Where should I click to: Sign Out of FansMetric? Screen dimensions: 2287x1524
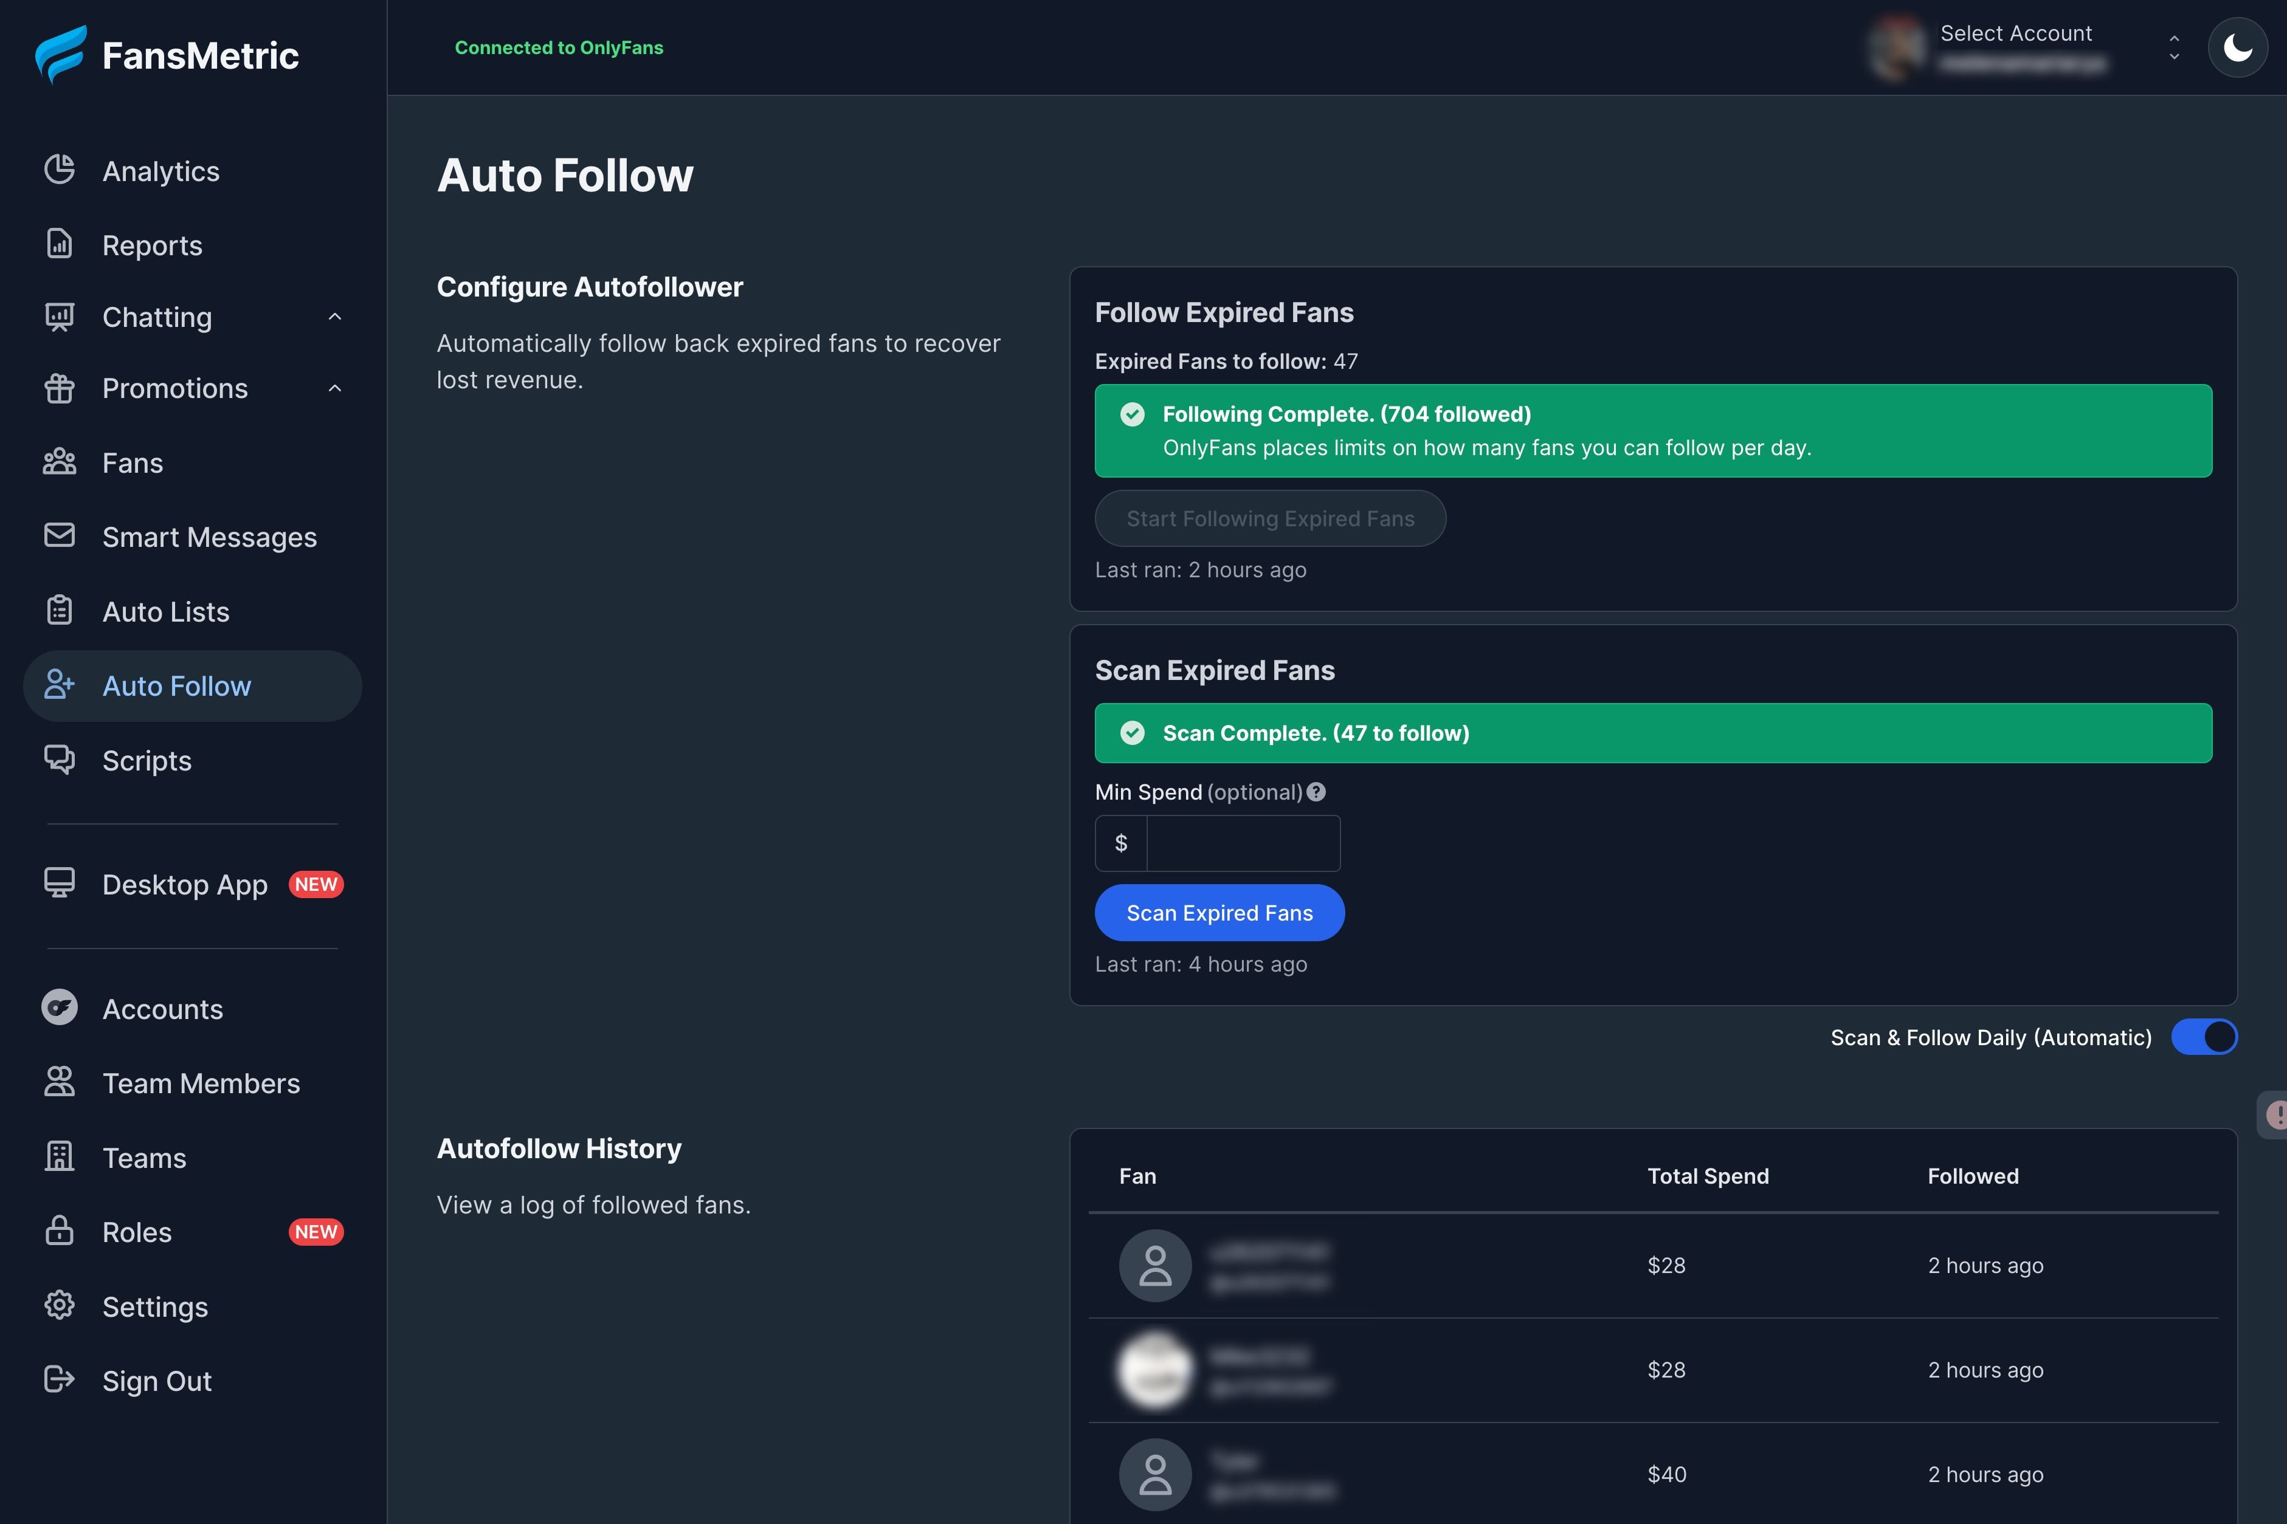tap(193, 1380)
